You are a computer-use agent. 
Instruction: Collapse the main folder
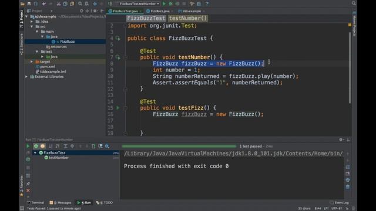[37, 32]
